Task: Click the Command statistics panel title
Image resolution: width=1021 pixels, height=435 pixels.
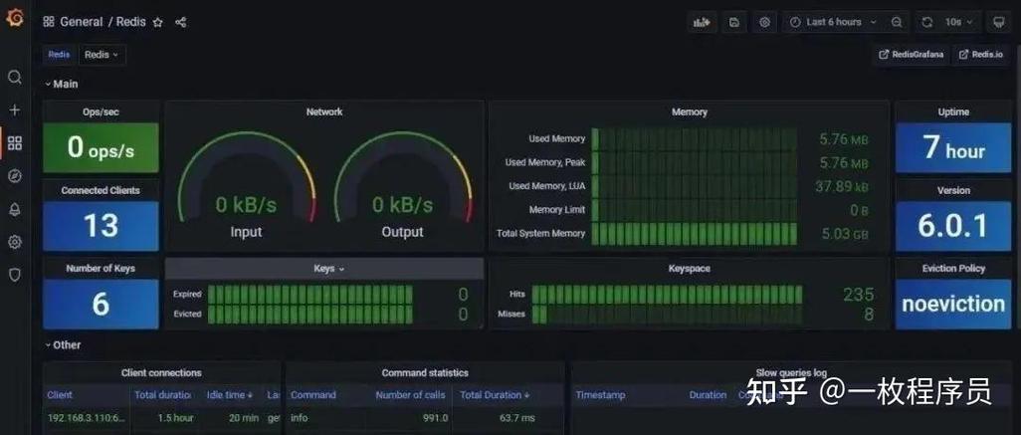Action: click(425, 373)
